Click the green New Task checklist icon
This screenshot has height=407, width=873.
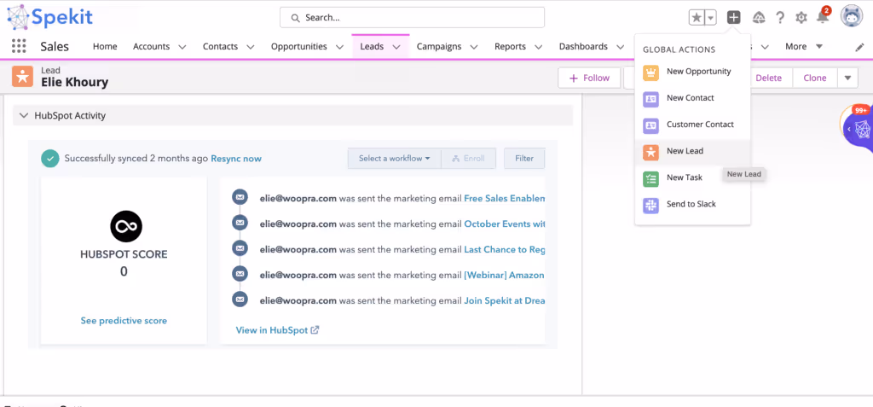point(650,179)
